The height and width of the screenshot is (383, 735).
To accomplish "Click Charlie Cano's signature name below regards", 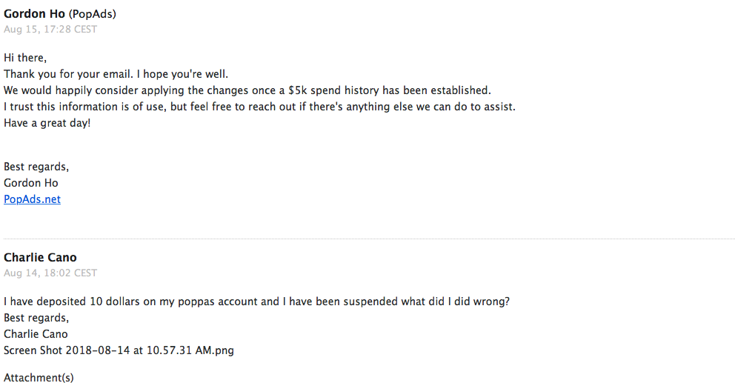I will (36, 334).
